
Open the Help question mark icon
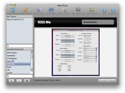[x=104, y=10]
